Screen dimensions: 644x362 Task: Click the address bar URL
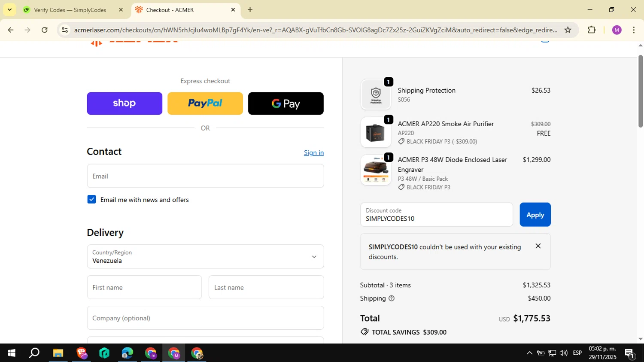coord(316,30)
